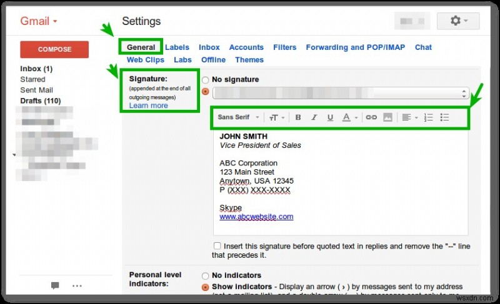The width and height of the screenshot is (500, 304).
Task: Click the www.abcwebsite.com link in signature
Action: pyautogui.click(x=256, y=217)
